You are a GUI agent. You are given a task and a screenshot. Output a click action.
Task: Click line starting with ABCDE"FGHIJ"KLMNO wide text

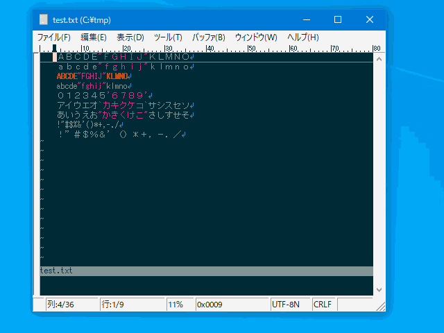[126, 57]
